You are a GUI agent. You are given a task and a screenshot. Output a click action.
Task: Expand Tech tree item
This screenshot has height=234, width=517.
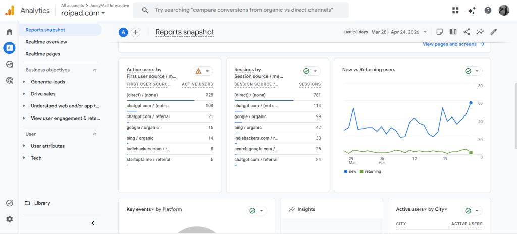tap(24, 158)
